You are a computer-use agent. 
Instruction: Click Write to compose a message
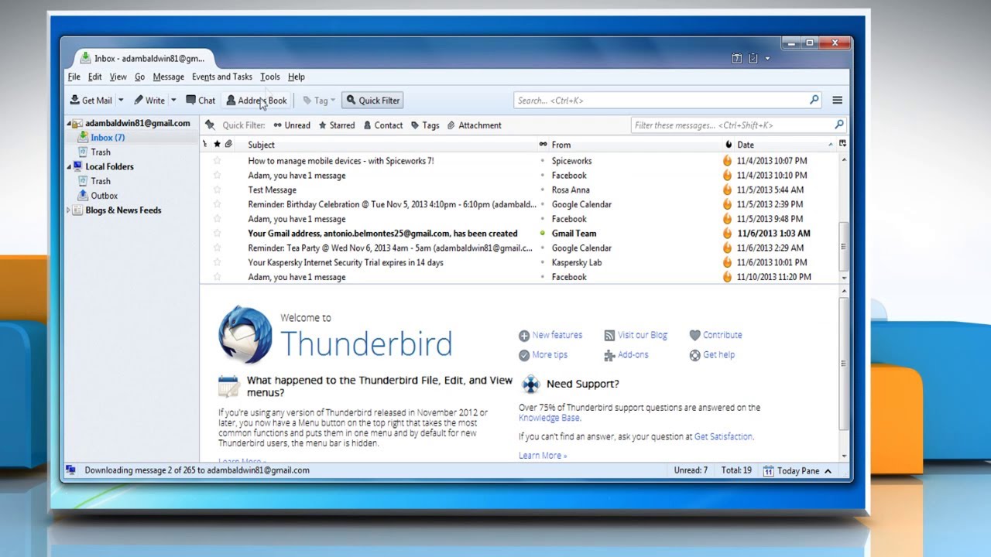tap(149, 101)
